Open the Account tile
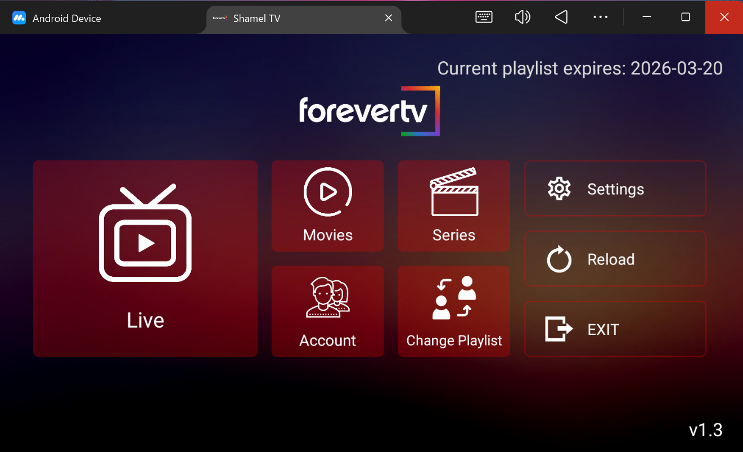Image resolution: width=743 pixels, height=452 pixels. (x=328, y=311)
